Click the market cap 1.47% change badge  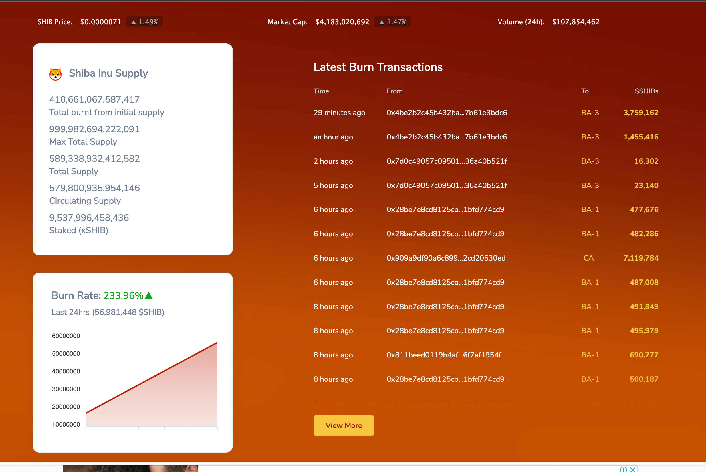(x=393, y=22)
